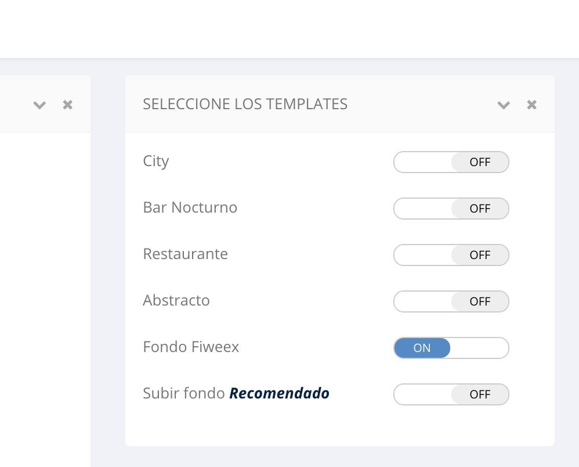Enable the City template toggle
The width and height of the screenshot is (579, 467).
(x=451, y=162)
